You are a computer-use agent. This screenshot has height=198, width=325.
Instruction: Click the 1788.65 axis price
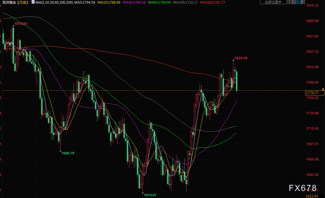[312, 82]
